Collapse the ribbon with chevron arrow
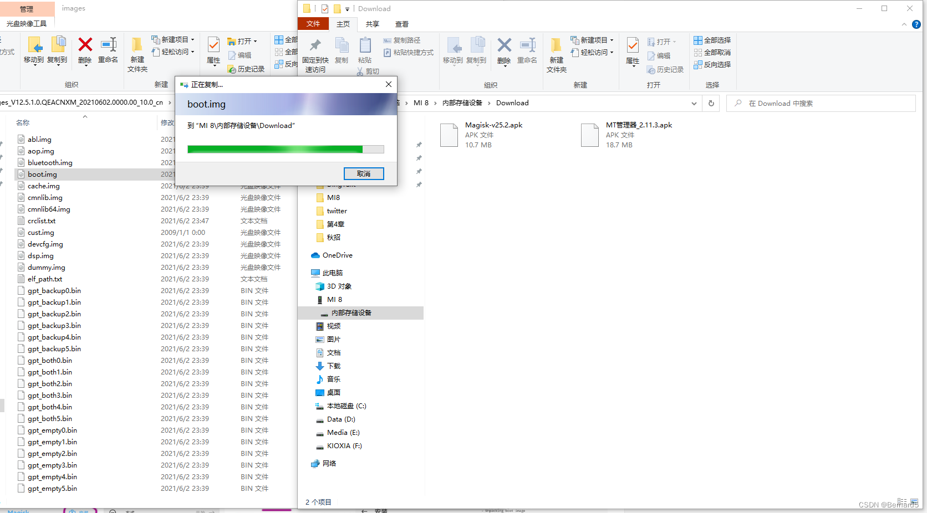Screen dimensions: 927x513 904,24
